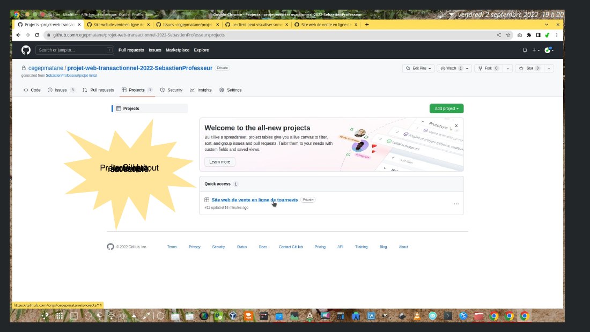Close the 'Le client peut visualiser' tab
The width and height of the screenshot is (590, 332).
(287, 25)
